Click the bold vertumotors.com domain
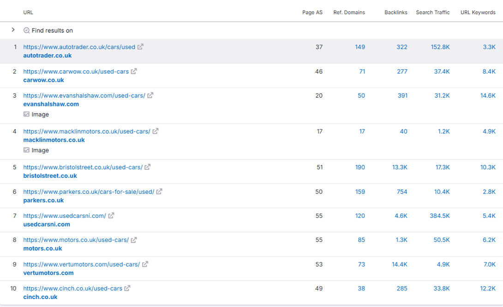This screenshot has height=307, width=503. pyautogui.click(x=48, y=273)
